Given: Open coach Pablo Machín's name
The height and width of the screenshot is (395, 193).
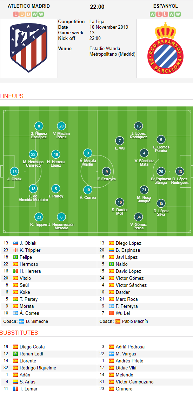Looking at the screenshot, I should pyautogui.click(x=135, y=321).
